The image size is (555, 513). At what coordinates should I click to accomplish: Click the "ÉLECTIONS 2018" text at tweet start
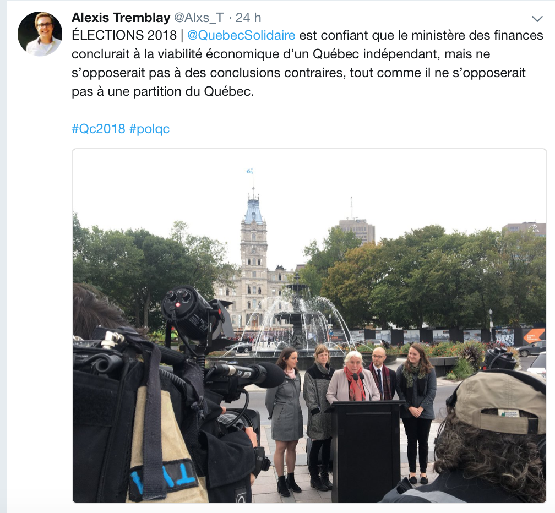(x=124, y=35)
